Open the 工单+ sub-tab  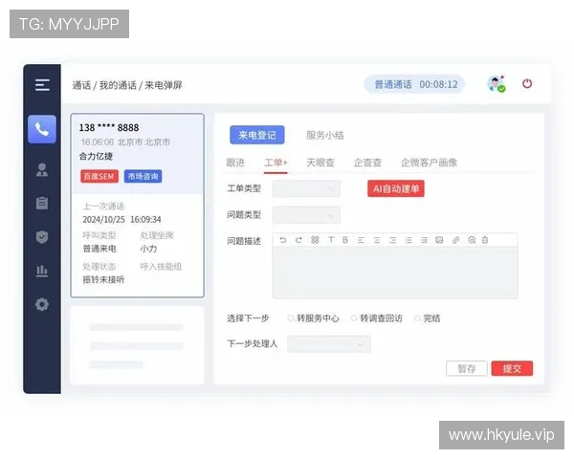(276, 163)
